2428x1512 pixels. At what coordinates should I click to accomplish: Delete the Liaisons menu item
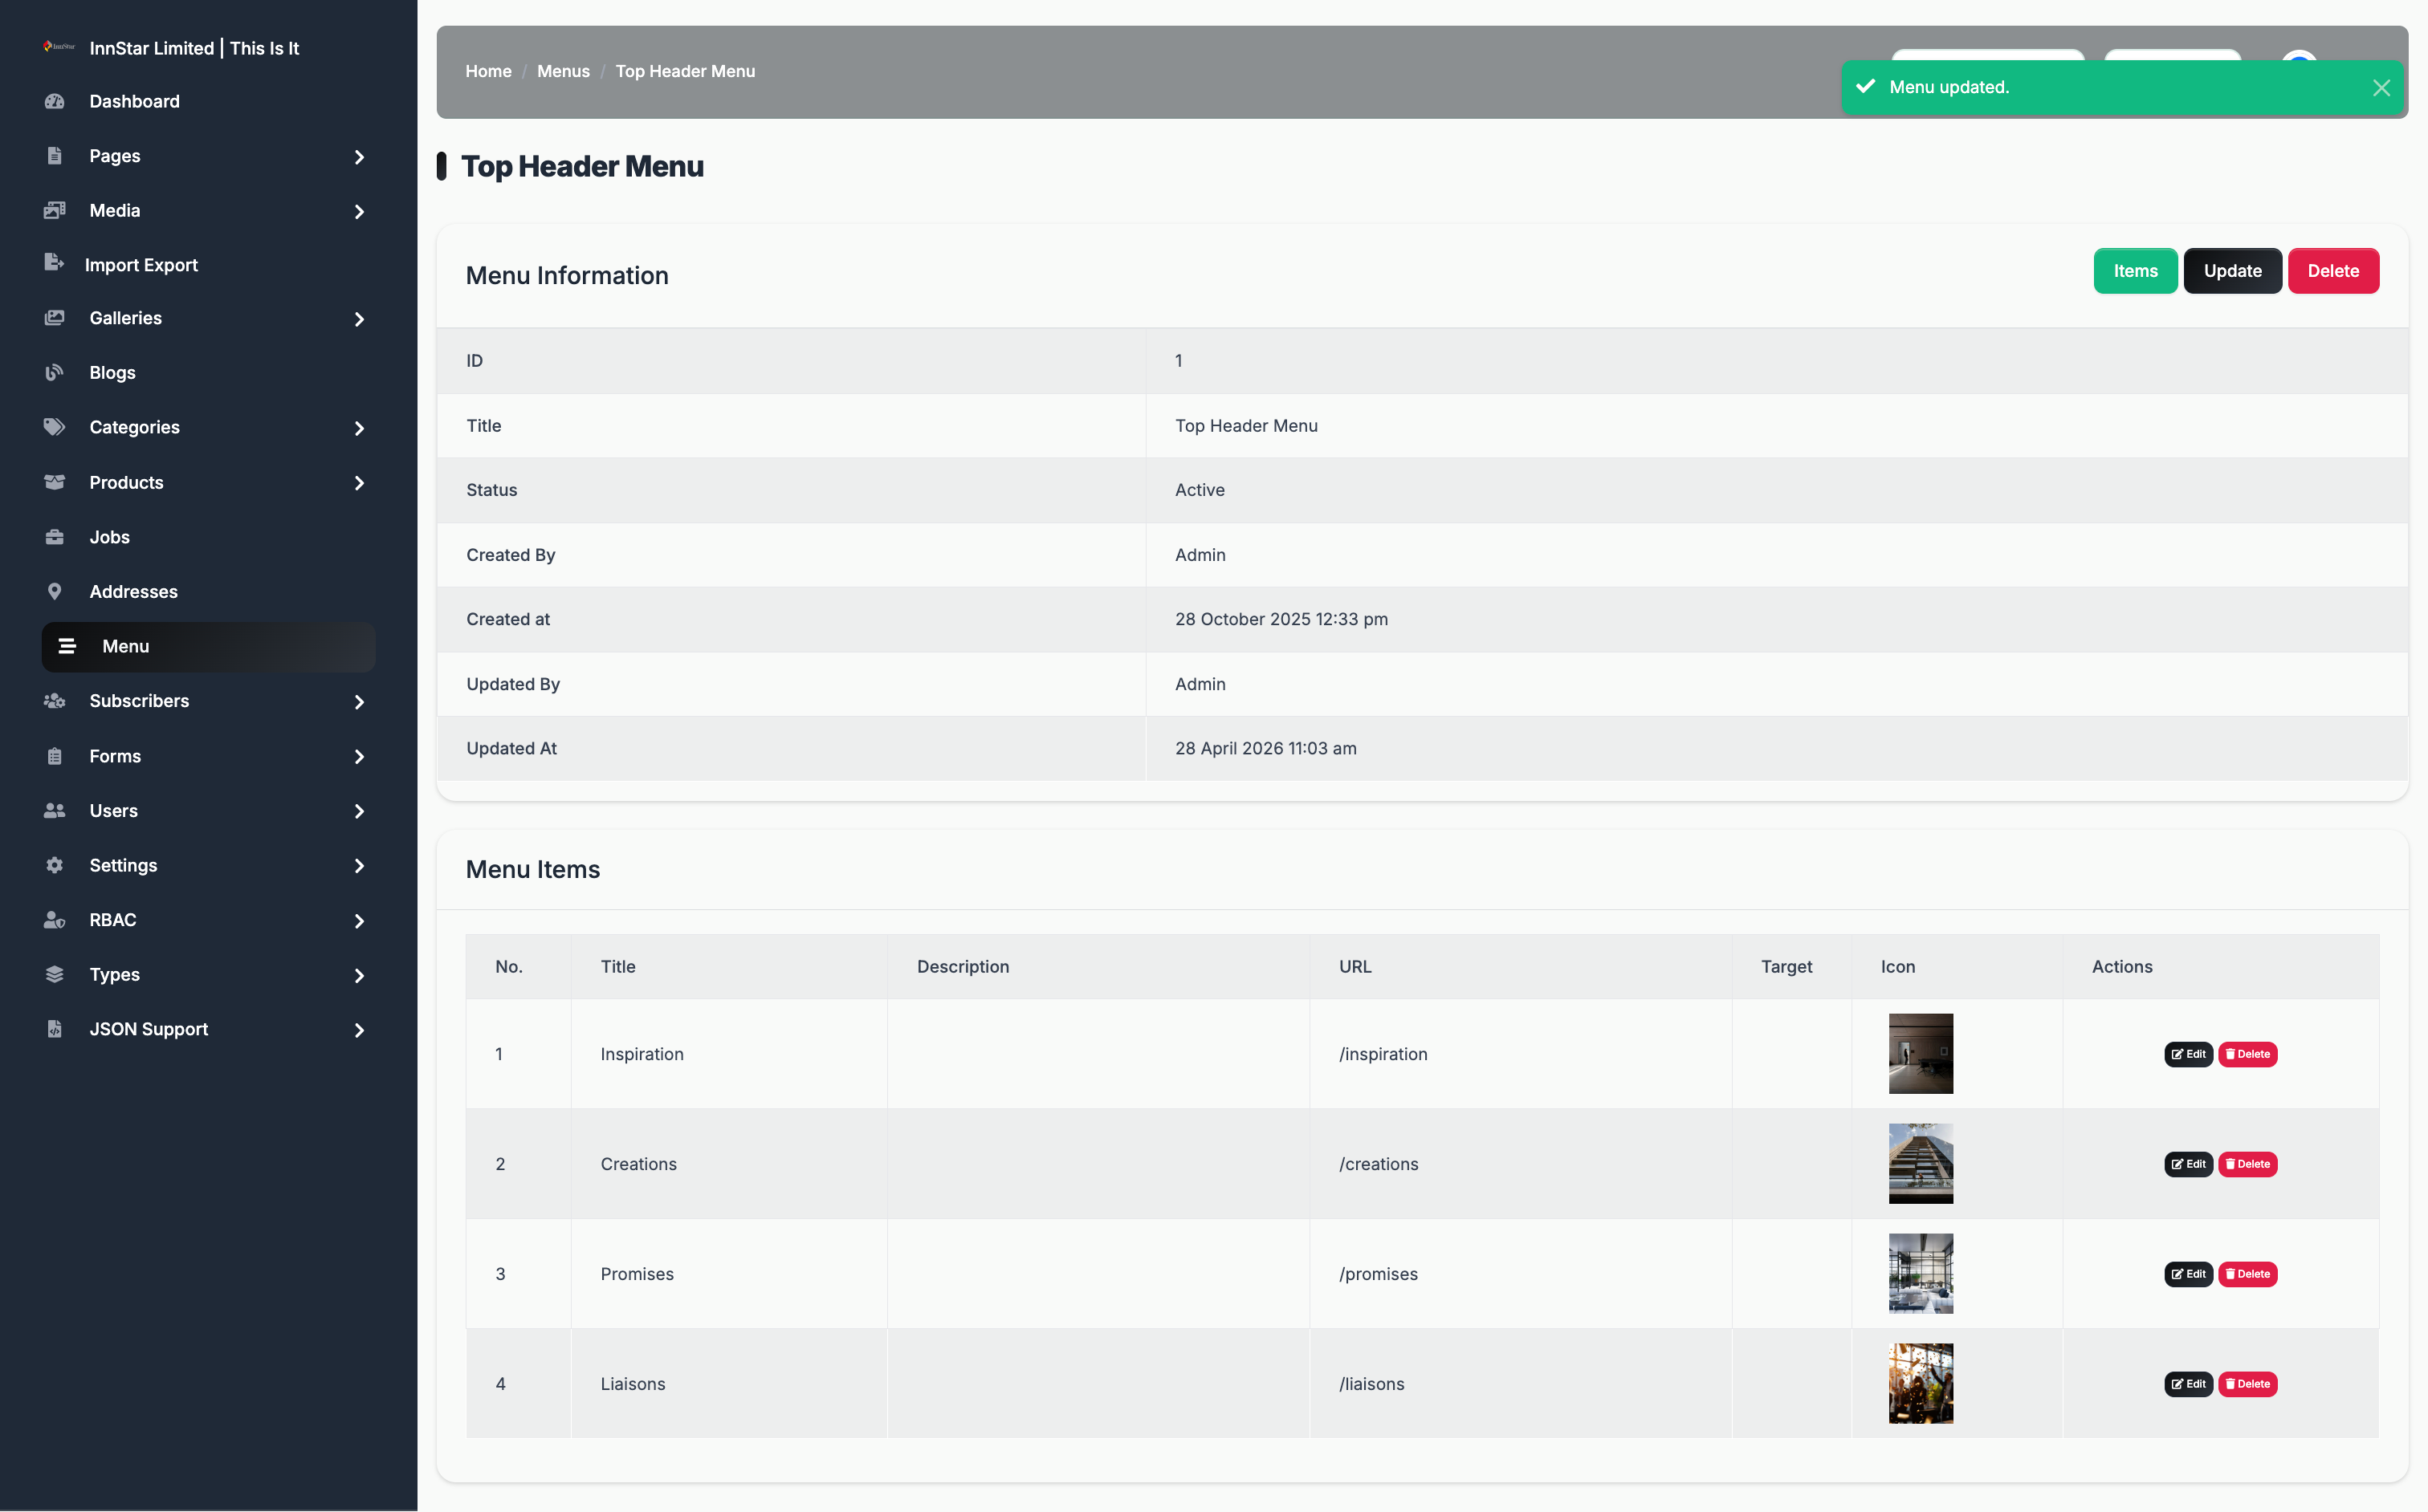(x=2247, y=1384)
